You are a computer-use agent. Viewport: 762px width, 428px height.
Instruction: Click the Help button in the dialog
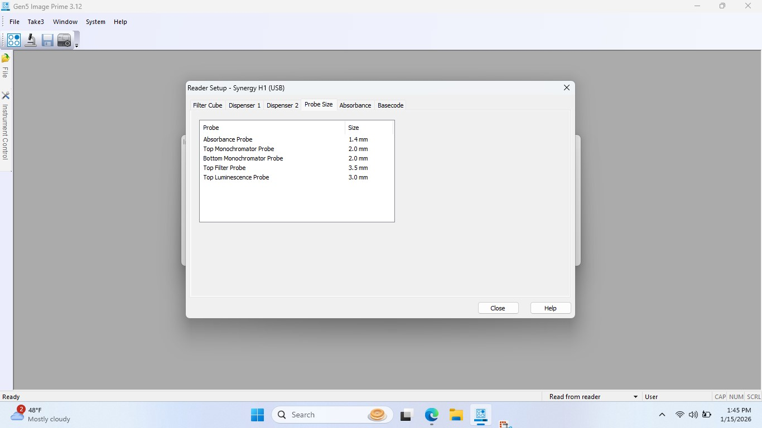click(x=550, y=308)
